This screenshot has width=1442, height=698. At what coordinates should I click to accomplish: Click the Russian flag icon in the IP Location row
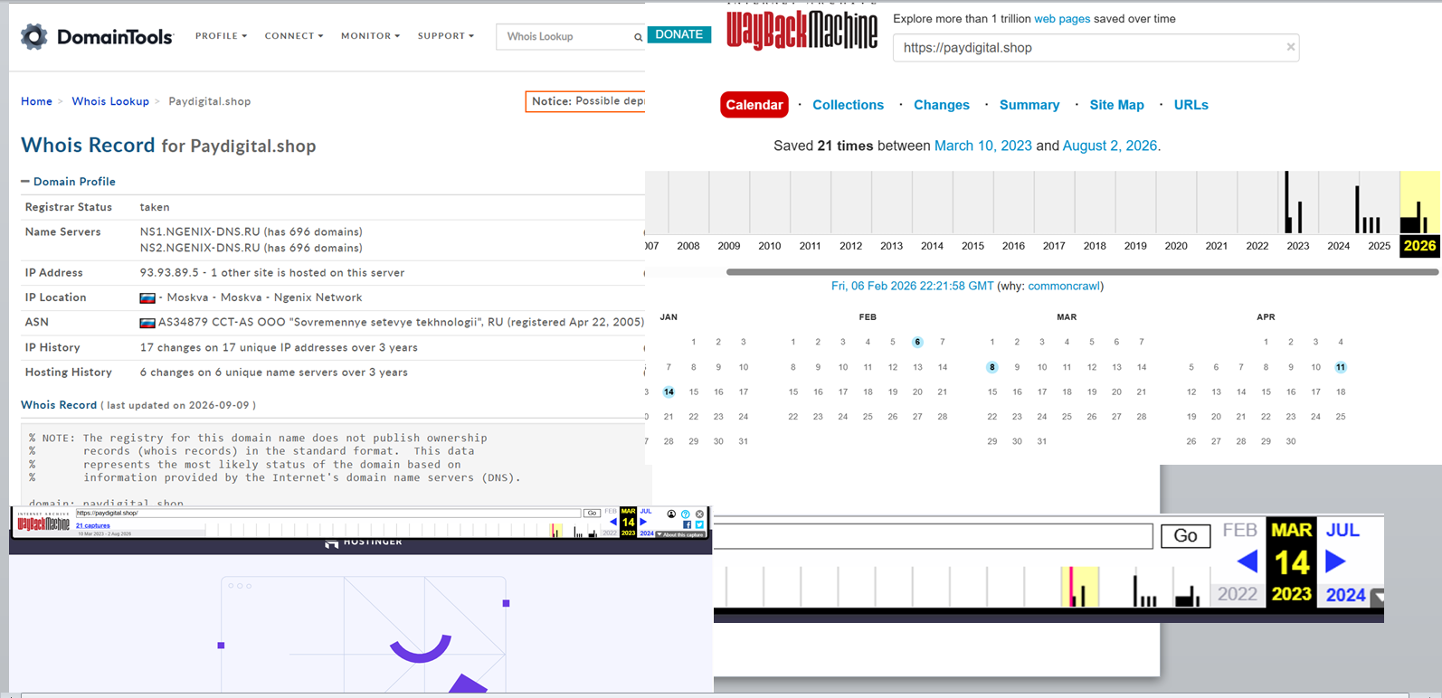[x=147, y=297]
